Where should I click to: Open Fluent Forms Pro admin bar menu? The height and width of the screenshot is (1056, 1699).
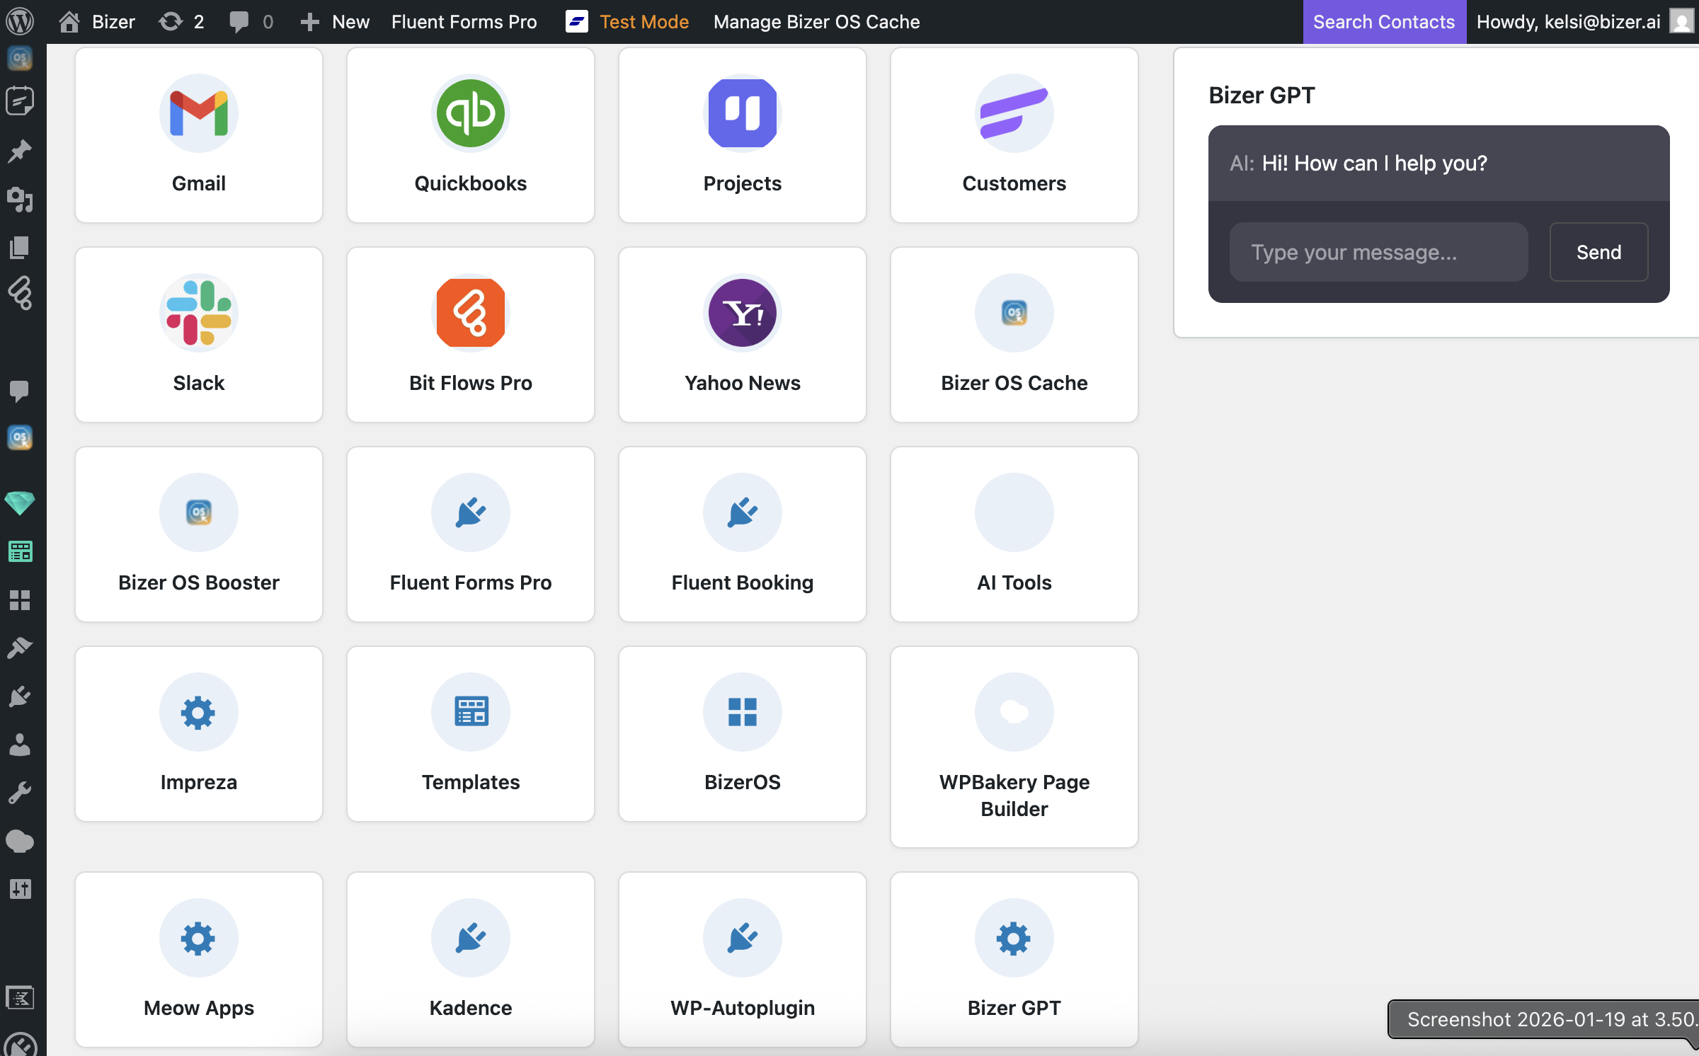pyautogui.click(x=464, y=21)
